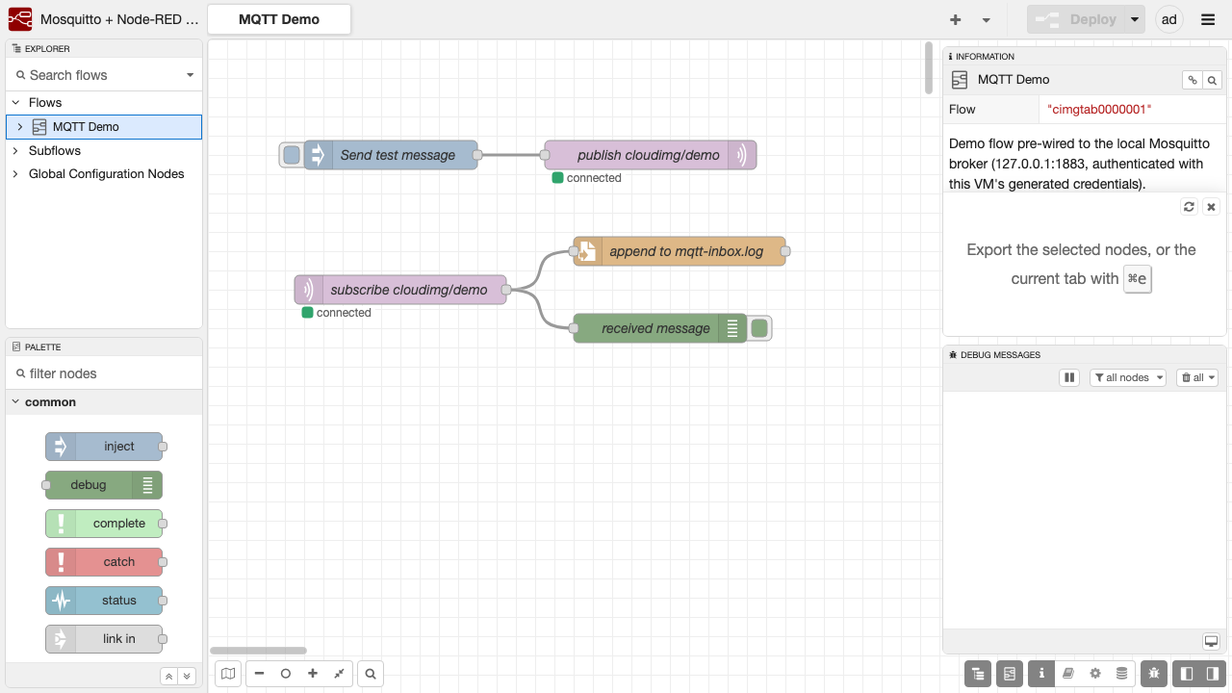Screen dimensions: 1232x693
Task: Toggle the Explorer panel
Action: (978, 674)
